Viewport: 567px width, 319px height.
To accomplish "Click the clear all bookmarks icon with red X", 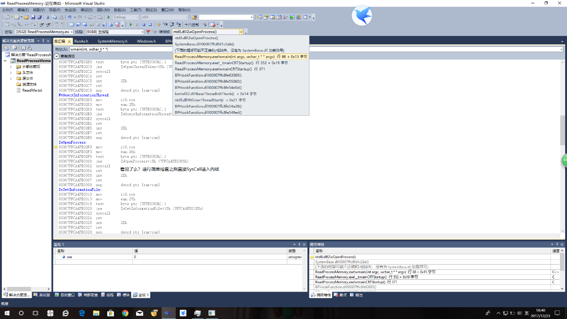I will [x=118, y=25].
